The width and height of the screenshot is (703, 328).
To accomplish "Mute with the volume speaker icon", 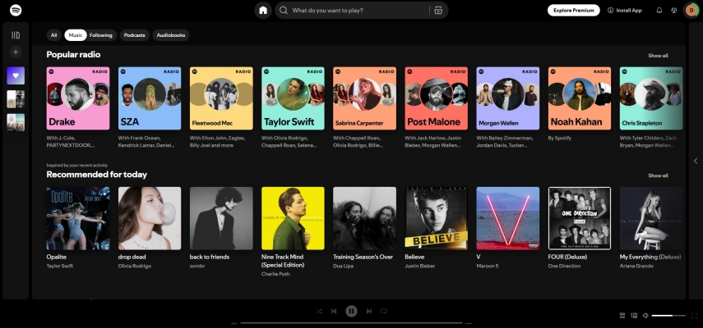I will pyautogui.click(x=645, y=316).
